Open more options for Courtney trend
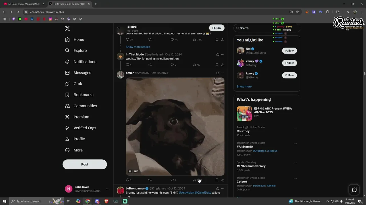 (x=295, y=128)
